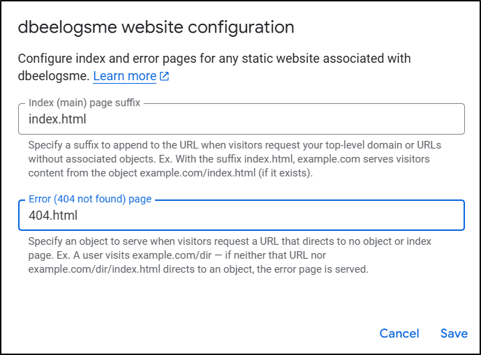
Task: Place cursor in the '404.html' value text
Action: point(53,216)
